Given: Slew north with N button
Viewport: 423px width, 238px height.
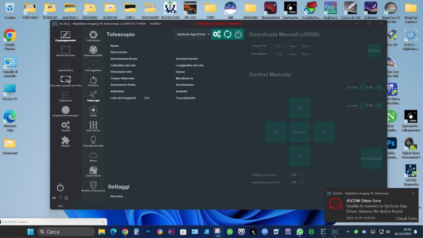Looking at the screenshot, I should click(299, 108).
